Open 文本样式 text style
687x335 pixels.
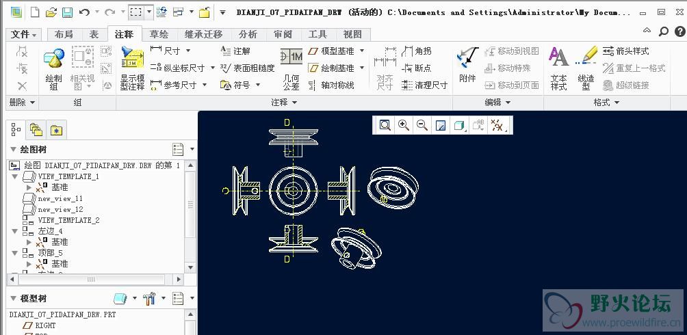(x=558, y=69)
